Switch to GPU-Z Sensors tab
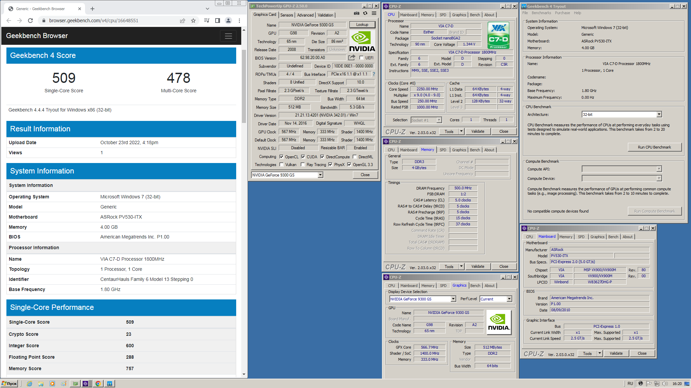Screen dimensions: 691x388 [x=286, y=15]
